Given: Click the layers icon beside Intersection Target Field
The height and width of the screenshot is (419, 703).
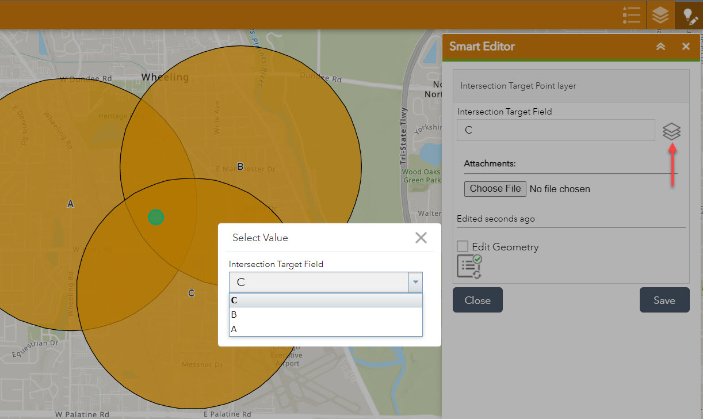Looking at the screenshot, I should [671, 131].
